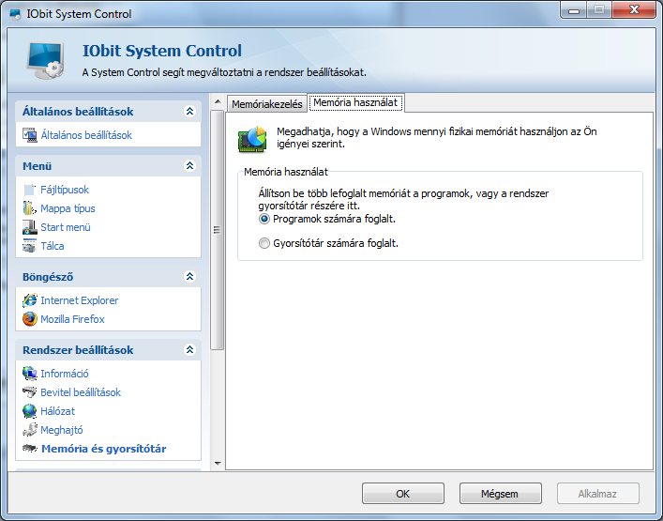Open Mozilla Firefox settings link

click(x=72, y=319)
